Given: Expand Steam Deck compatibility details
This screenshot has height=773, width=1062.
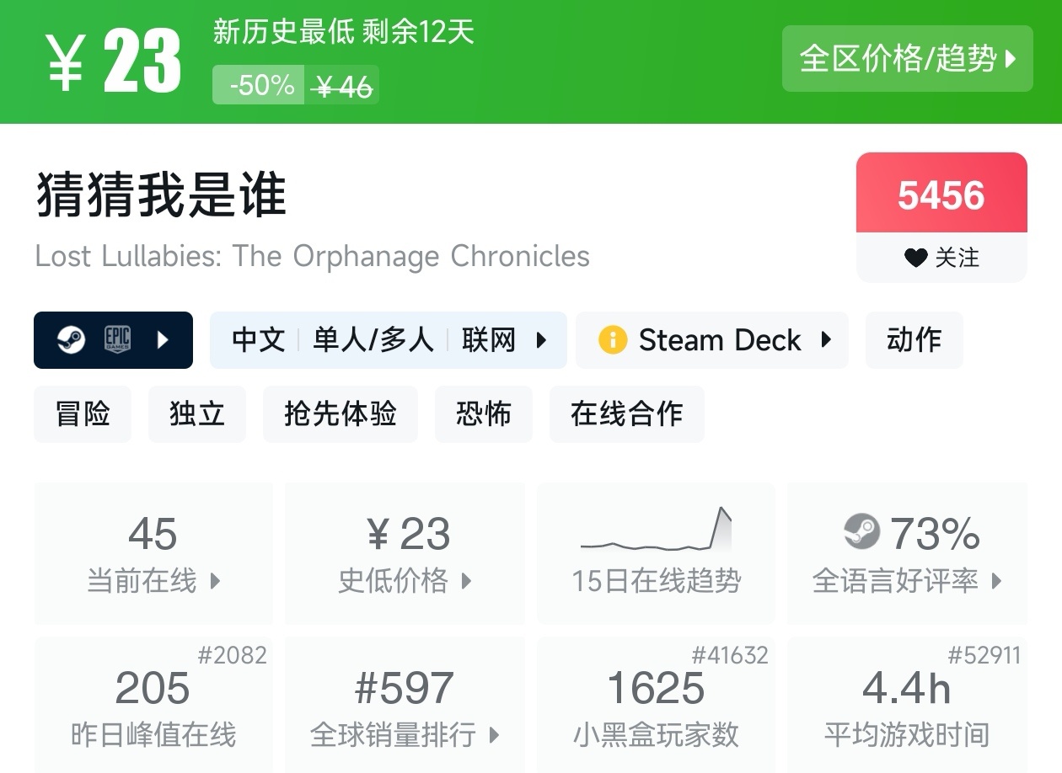Looking at the screenshot, I should (x=826, y=340).
